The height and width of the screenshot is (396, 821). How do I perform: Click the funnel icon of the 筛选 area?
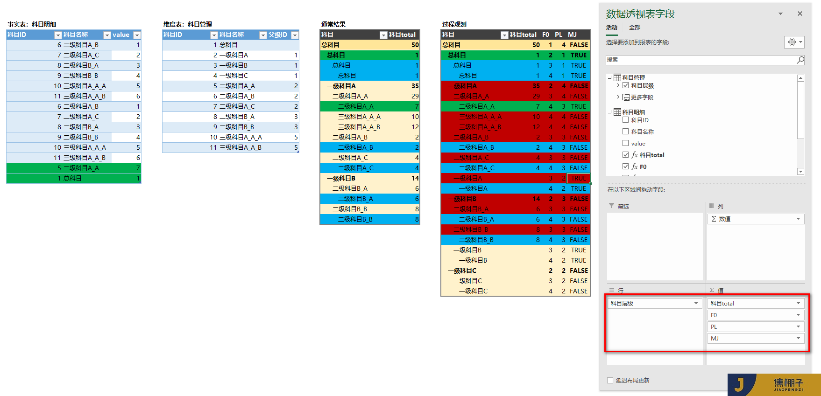pos(611,206)
